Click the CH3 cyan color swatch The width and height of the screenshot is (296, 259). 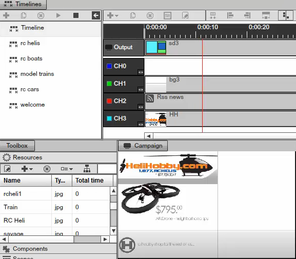click(109, 118)
